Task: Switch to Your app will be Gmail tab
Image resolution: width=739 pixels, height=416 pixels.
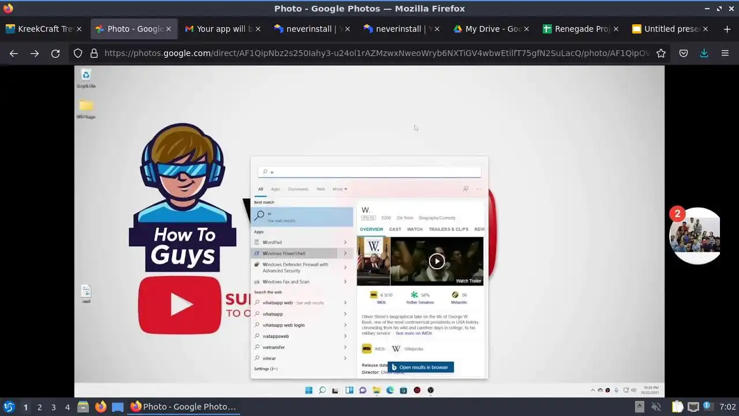Action: (223, 29)
